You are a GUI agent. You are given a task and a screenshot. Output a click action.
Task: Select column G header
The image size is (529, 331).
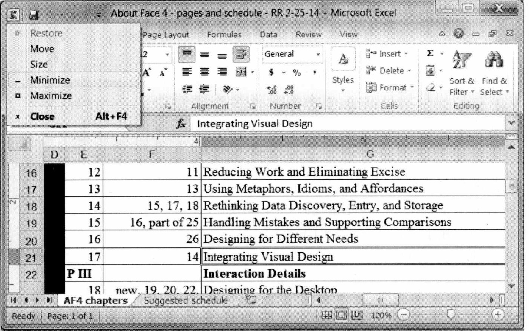tap(353, 155)
